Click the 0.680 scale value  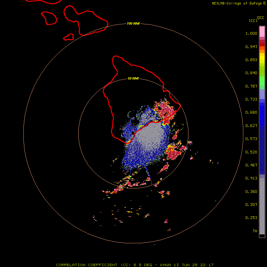click(x=251, y=112)
